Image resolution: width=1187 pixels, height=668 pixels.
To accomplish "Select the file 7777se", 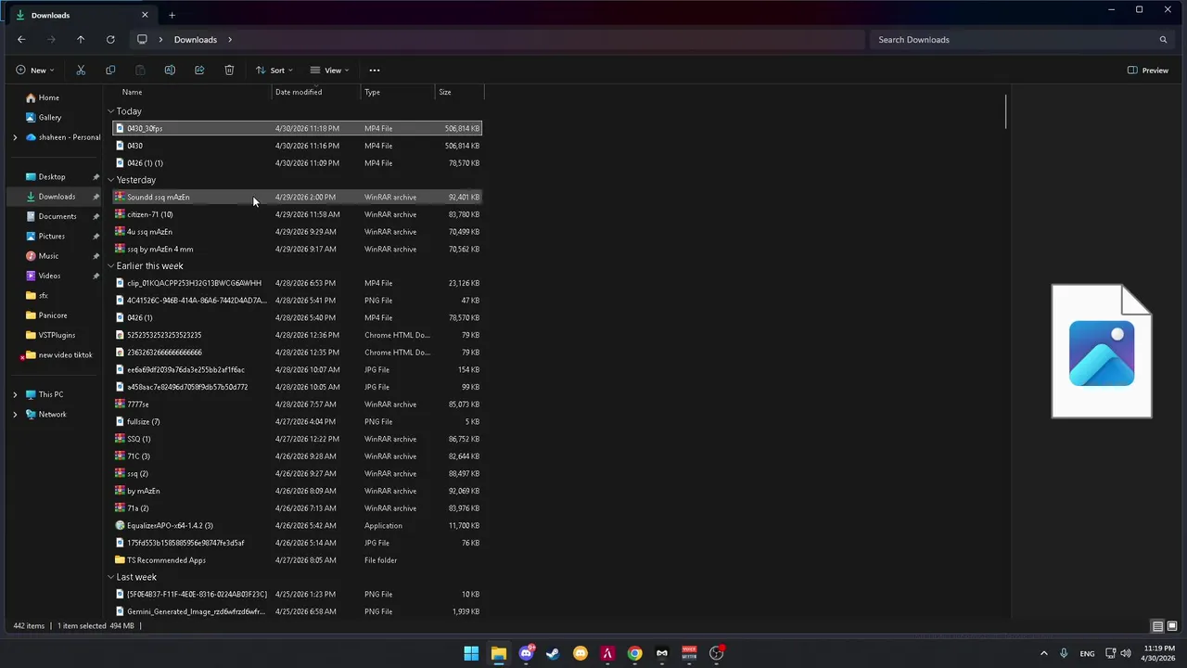I will 297,405.
